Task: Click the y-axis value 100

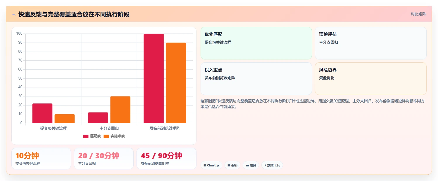Action: pyautogui.click(x=19, y=34)
